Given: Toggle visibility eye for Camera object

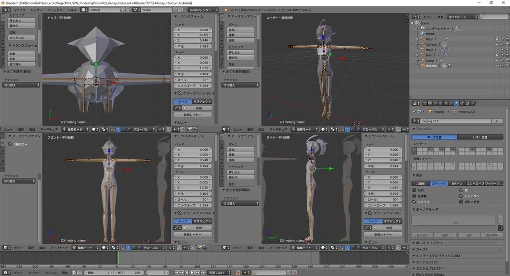Looking at the screenshot, I should click(497, 44).
